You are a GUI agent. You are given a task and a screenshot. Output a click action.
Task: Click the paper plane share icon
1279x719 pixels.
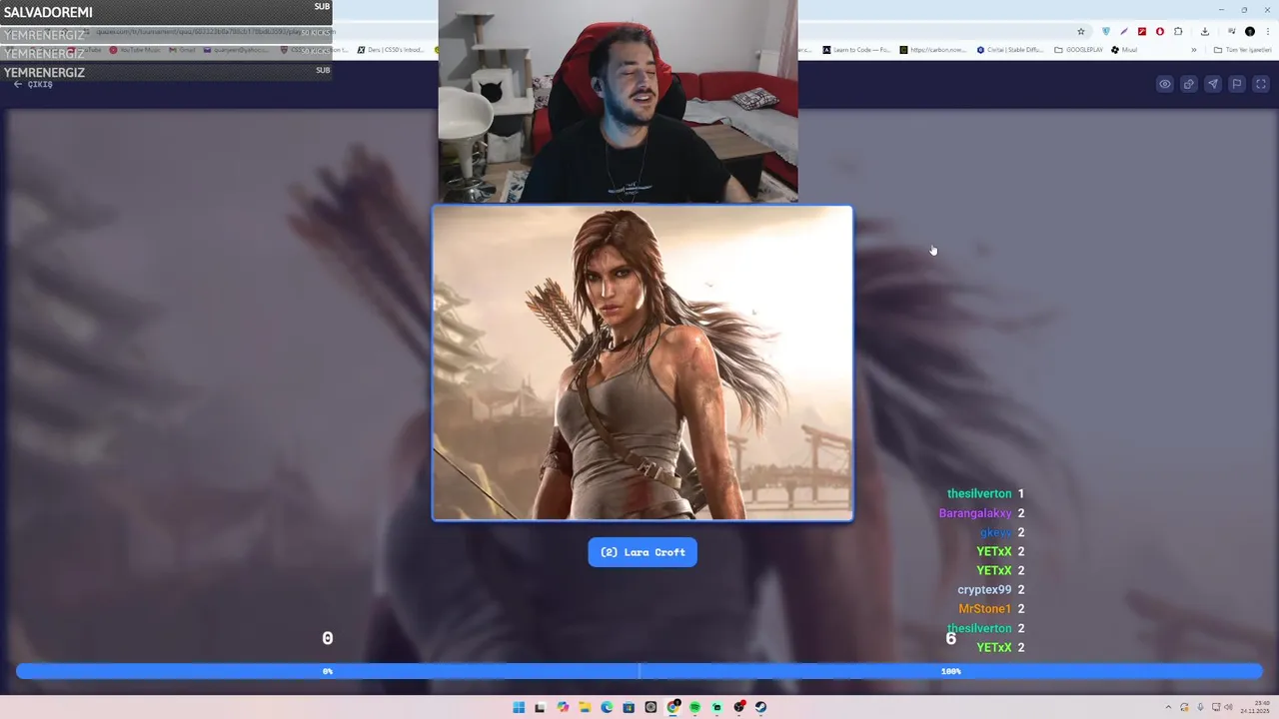[x=1213, y=84]
